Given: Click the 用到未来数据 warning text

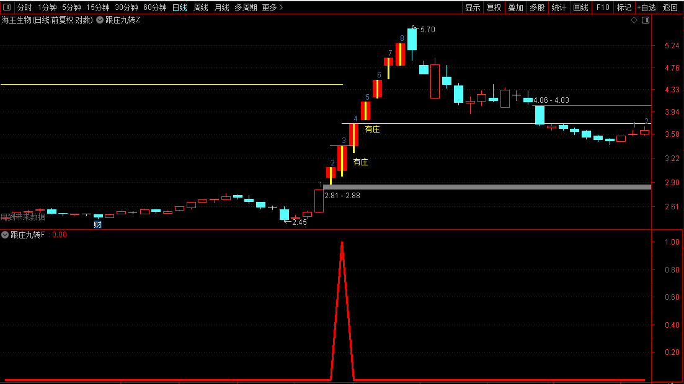Looking at the screenshot, I should (x=23, y=217).
